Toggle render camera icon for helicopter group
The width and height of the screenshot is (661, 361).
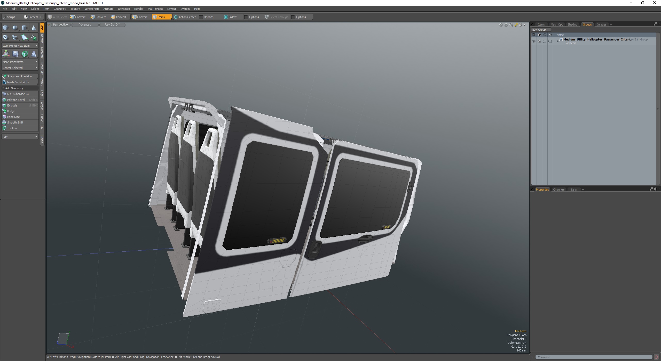click(x=539, y=41)
